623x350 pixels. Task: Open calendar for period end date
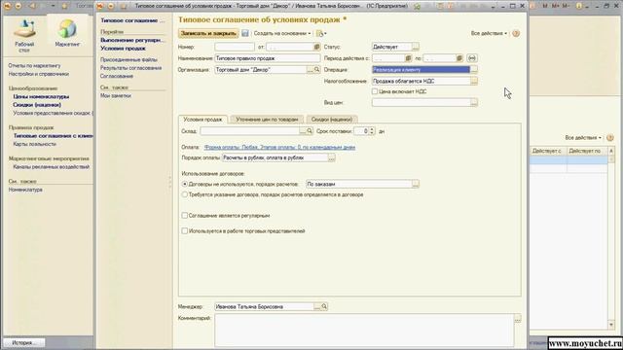(x=459, y=58)
